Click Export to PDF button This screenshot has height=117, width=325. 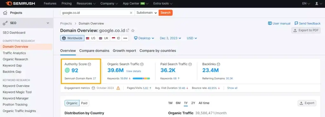click(x=306, y=30)
